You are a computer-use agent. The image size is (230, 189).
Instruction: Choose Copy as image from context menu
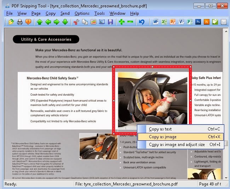pos(180,137)
